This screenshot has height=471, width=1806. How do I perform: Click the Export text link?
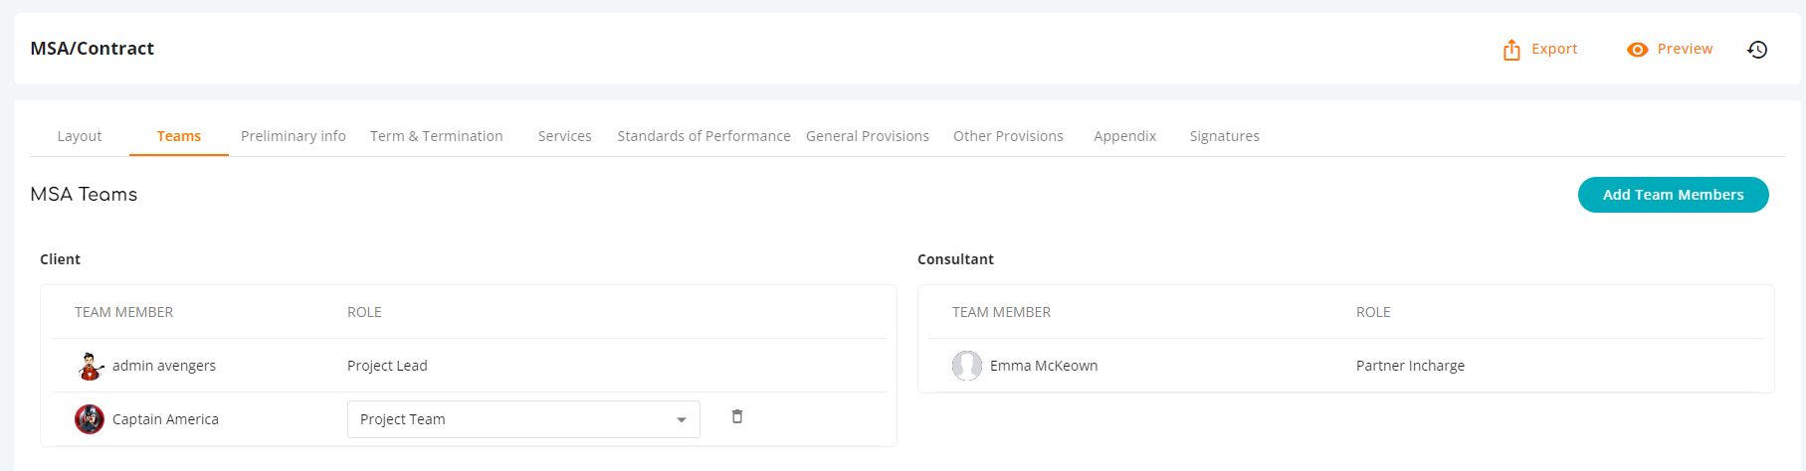click(1554, 49)
